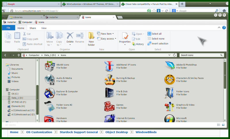Select Pictures library in navigation pane
Viewport: 230px width, 139px height.
click(x=16, y=77)
